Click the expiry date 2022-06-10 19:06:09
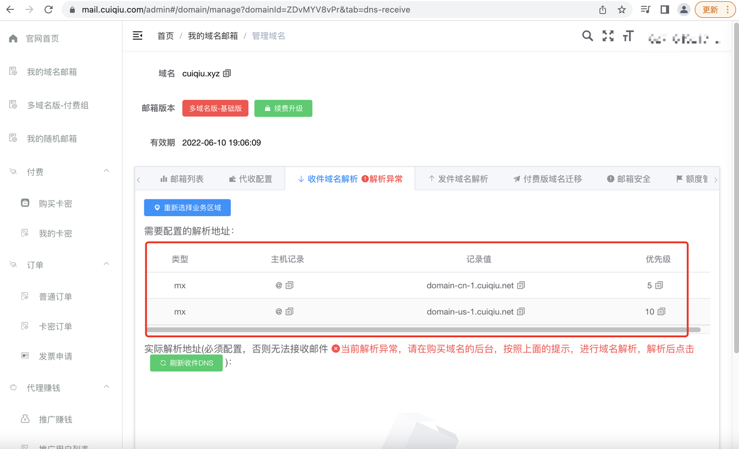Image resolution: width=739 pixels, height=449 pixels. tap(221, 142)
